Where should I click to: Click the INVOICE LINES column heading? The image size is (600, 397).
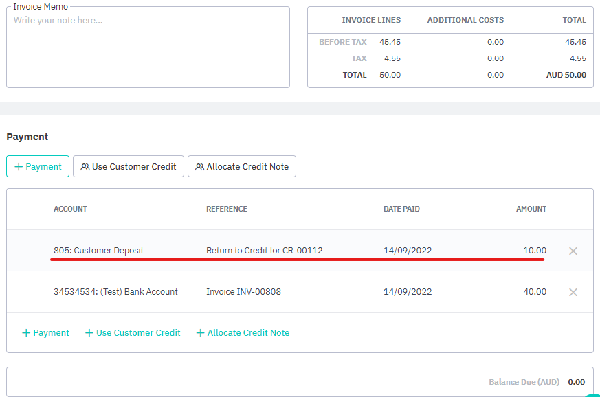point(371,20)
